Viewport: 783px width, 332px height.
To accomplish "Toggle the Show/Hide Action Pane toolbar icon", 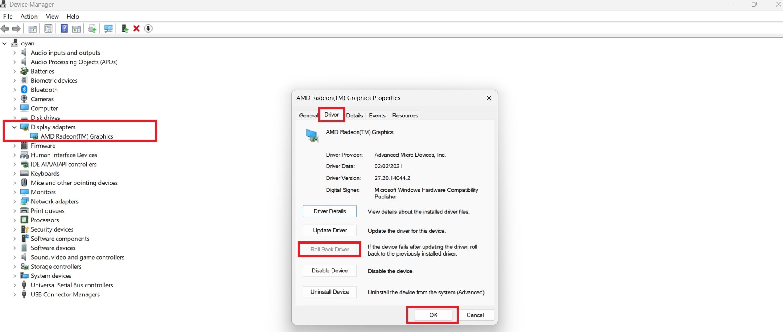I will click(x=76, y=29).
